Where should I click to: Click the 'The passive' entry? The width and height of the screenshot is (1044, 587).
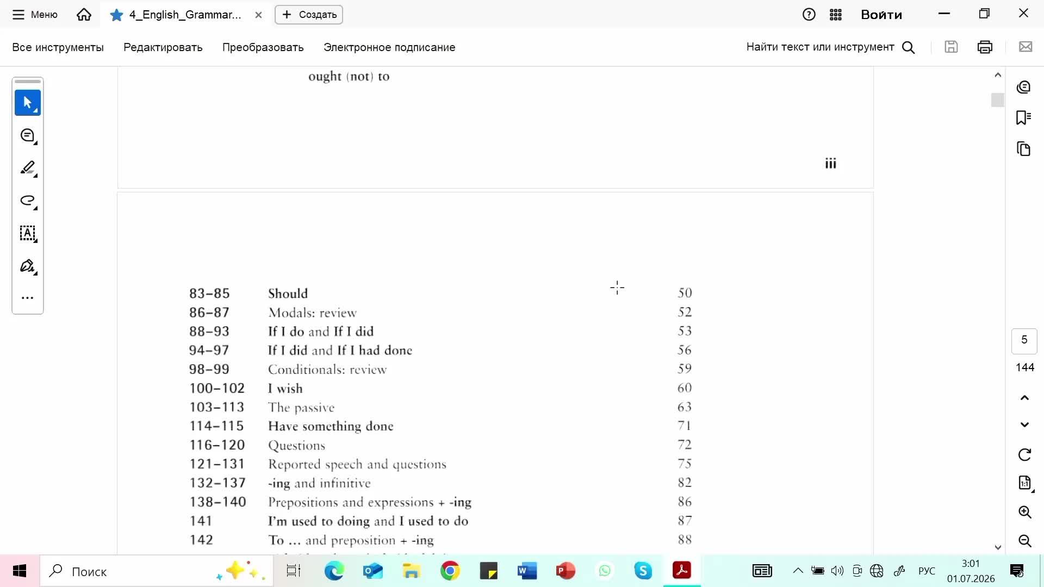(301, 408)
